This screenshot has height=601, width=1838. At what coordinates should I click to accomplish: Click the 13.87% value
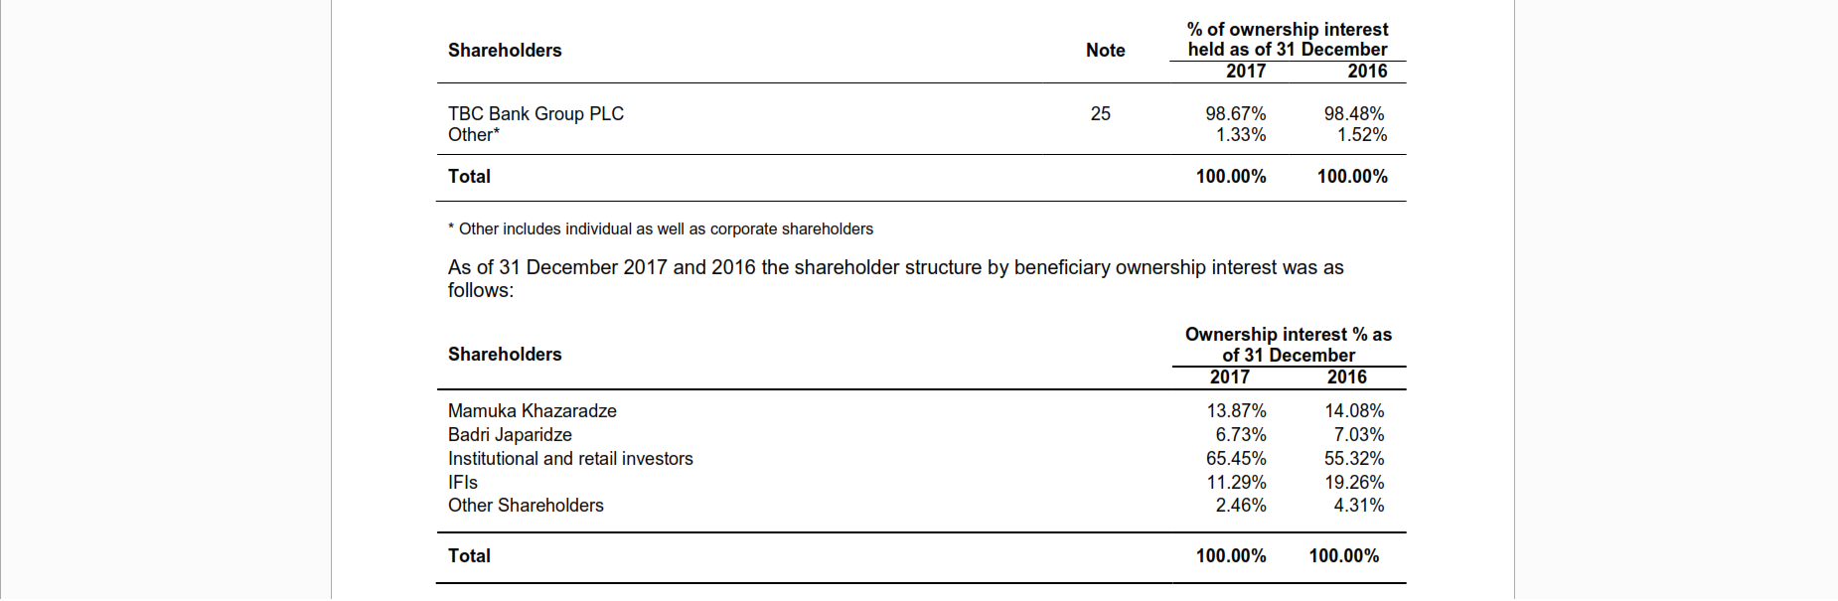coord(1236,411)
